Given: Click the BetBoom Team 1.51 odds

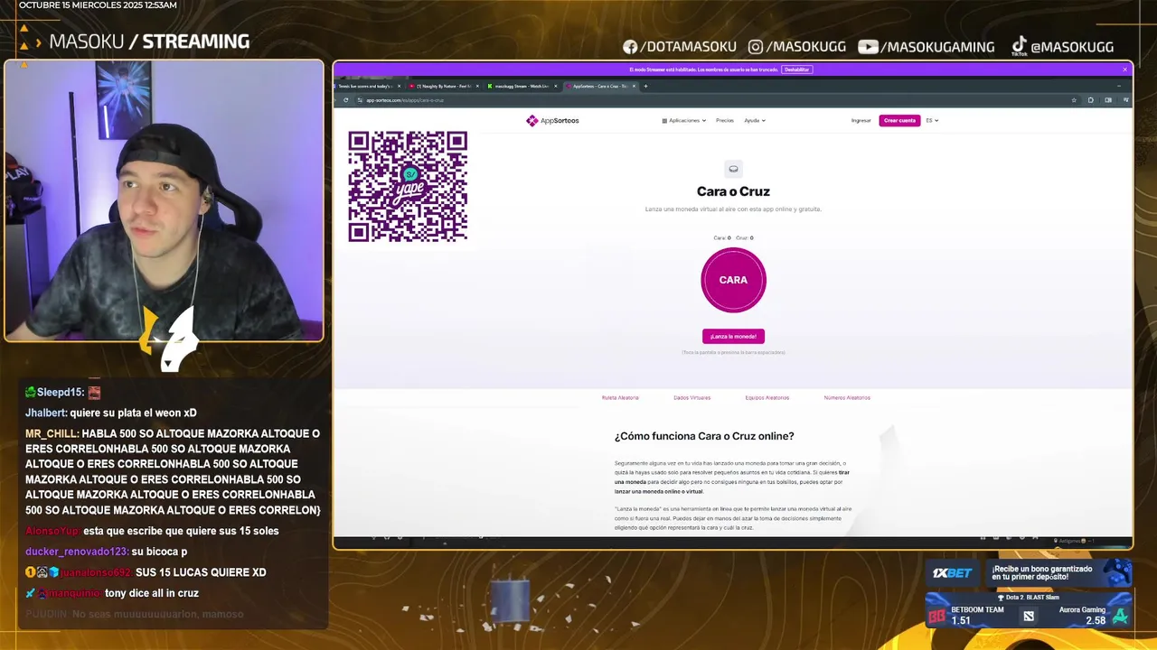Looking at the screenshot, I should pos(962,620).
